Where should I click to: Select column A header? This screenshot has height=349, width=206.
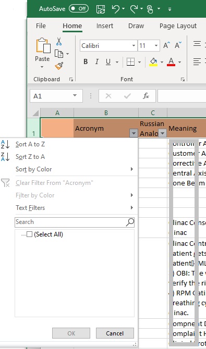pyautogui.click(x=57, y=113)
